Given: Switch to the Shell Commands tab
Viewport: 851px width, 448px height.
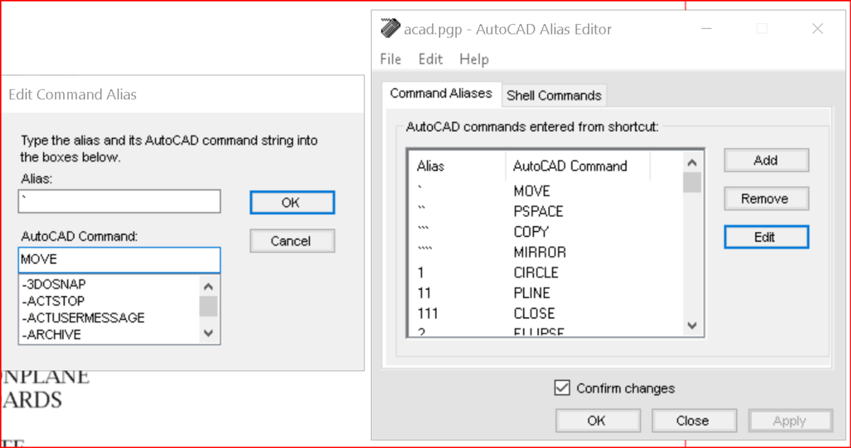Looking at the screenshot, I should [x=554, y=95].
